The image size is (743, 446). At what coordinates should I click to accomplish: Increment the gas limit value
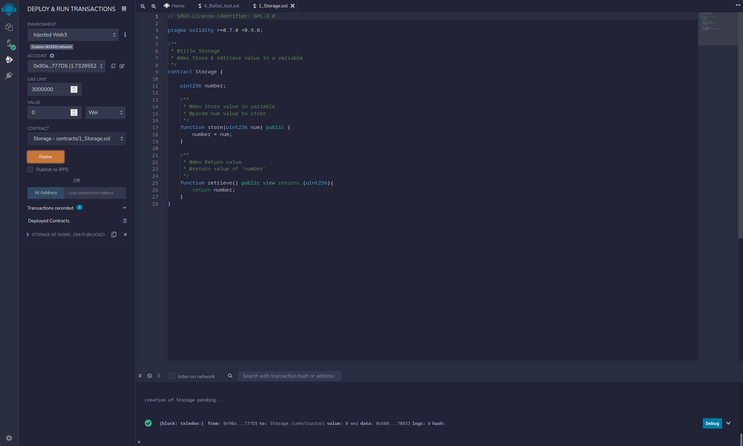[x=73, y=87]
